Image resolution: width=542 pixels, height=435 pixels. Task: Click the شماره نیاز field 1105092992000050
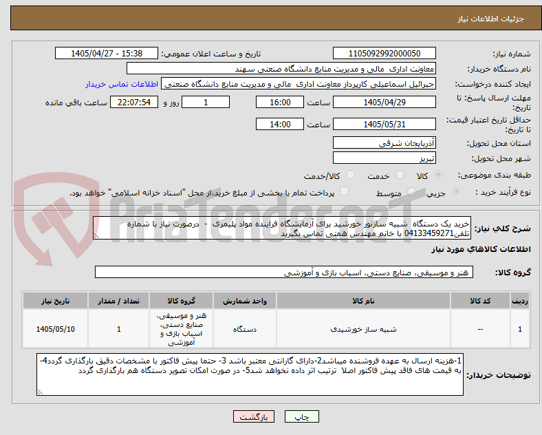384,54
